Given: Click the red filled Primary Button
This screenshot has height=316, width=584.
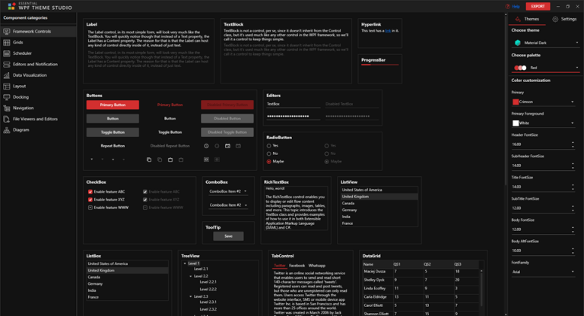Looking at the screenshot, I should [x=113, y=105].
